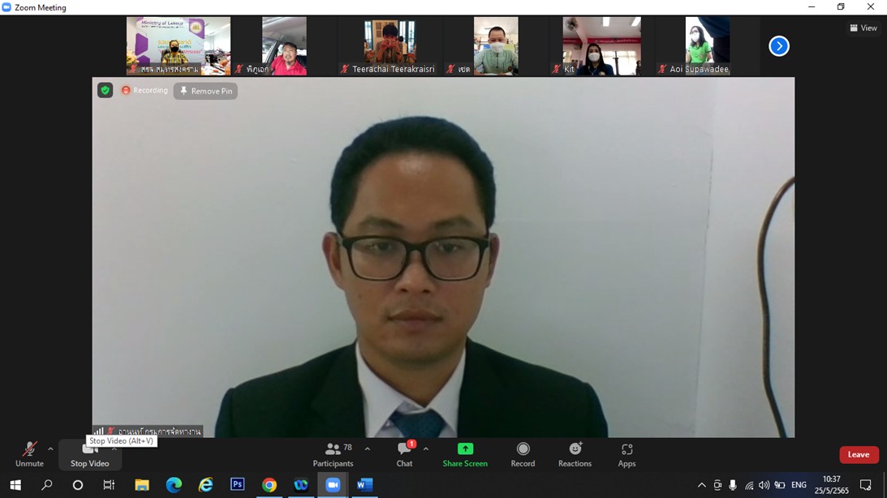Leave the meeting
887x498 pixels.
pyautogui.click(x=859, y=455)
